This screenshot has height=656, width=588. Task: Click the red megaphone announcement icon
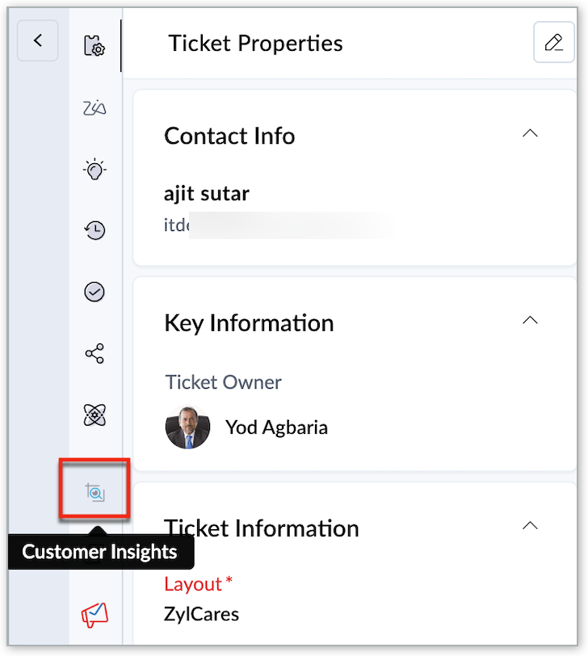[94, 616]
